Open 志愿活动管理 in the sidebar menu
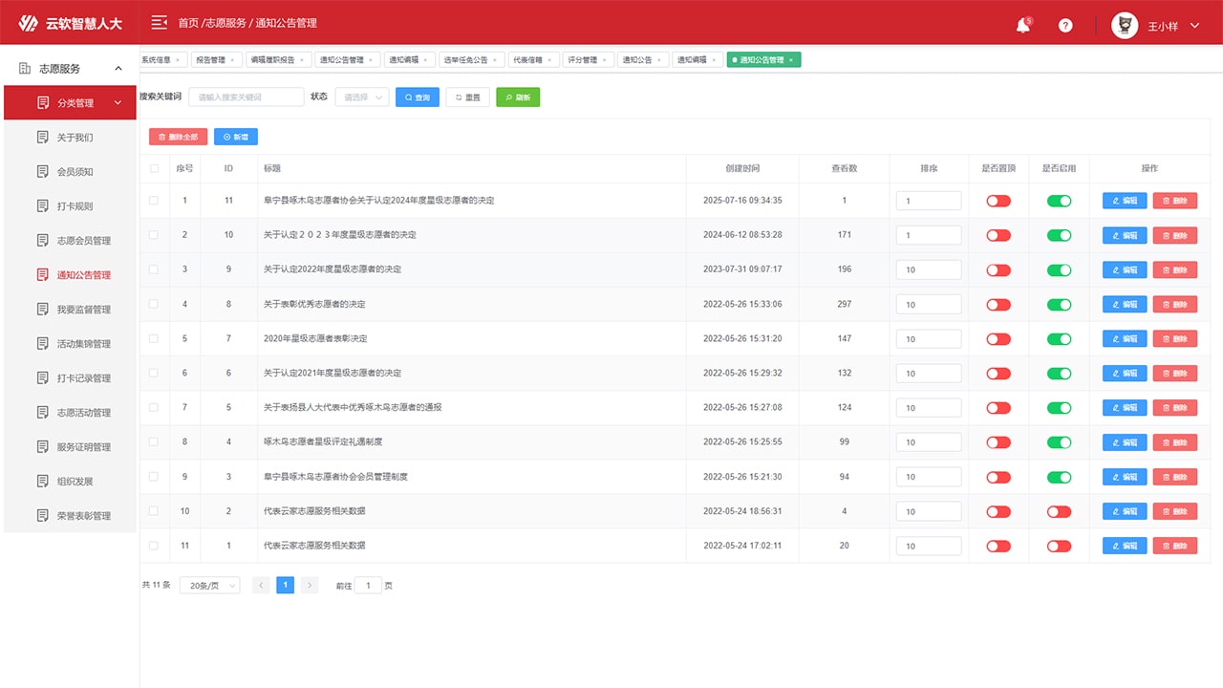1223x688 pixels. pyautogui.click(x=83, y=413)
